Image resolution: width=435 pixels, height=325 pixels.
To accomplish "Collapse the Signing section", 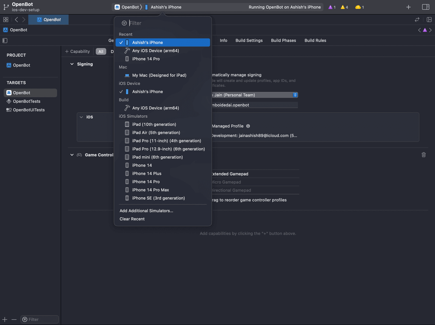I will (x=72, y=64).
